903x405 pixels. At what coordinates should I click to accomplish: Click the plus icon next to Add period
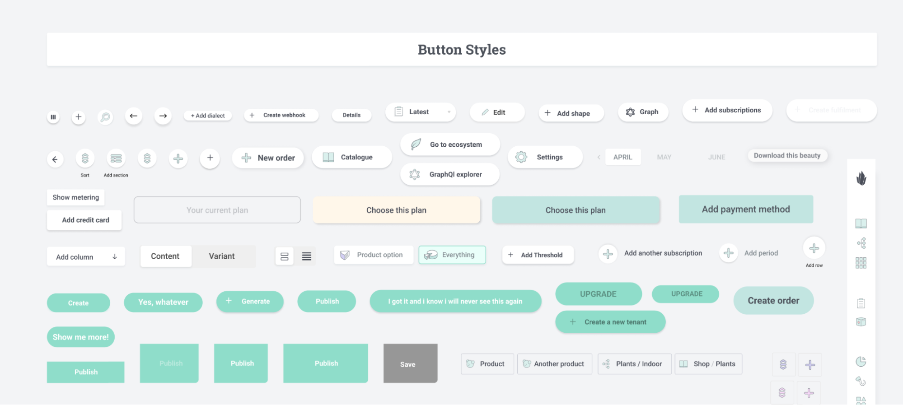[x=729, y=253]
